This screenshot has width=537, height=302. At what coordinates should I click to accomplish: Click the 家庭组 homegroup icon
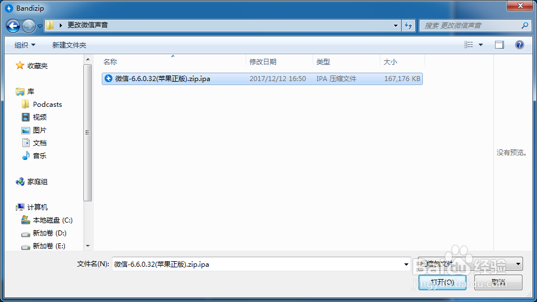click(x=20, y=181)
